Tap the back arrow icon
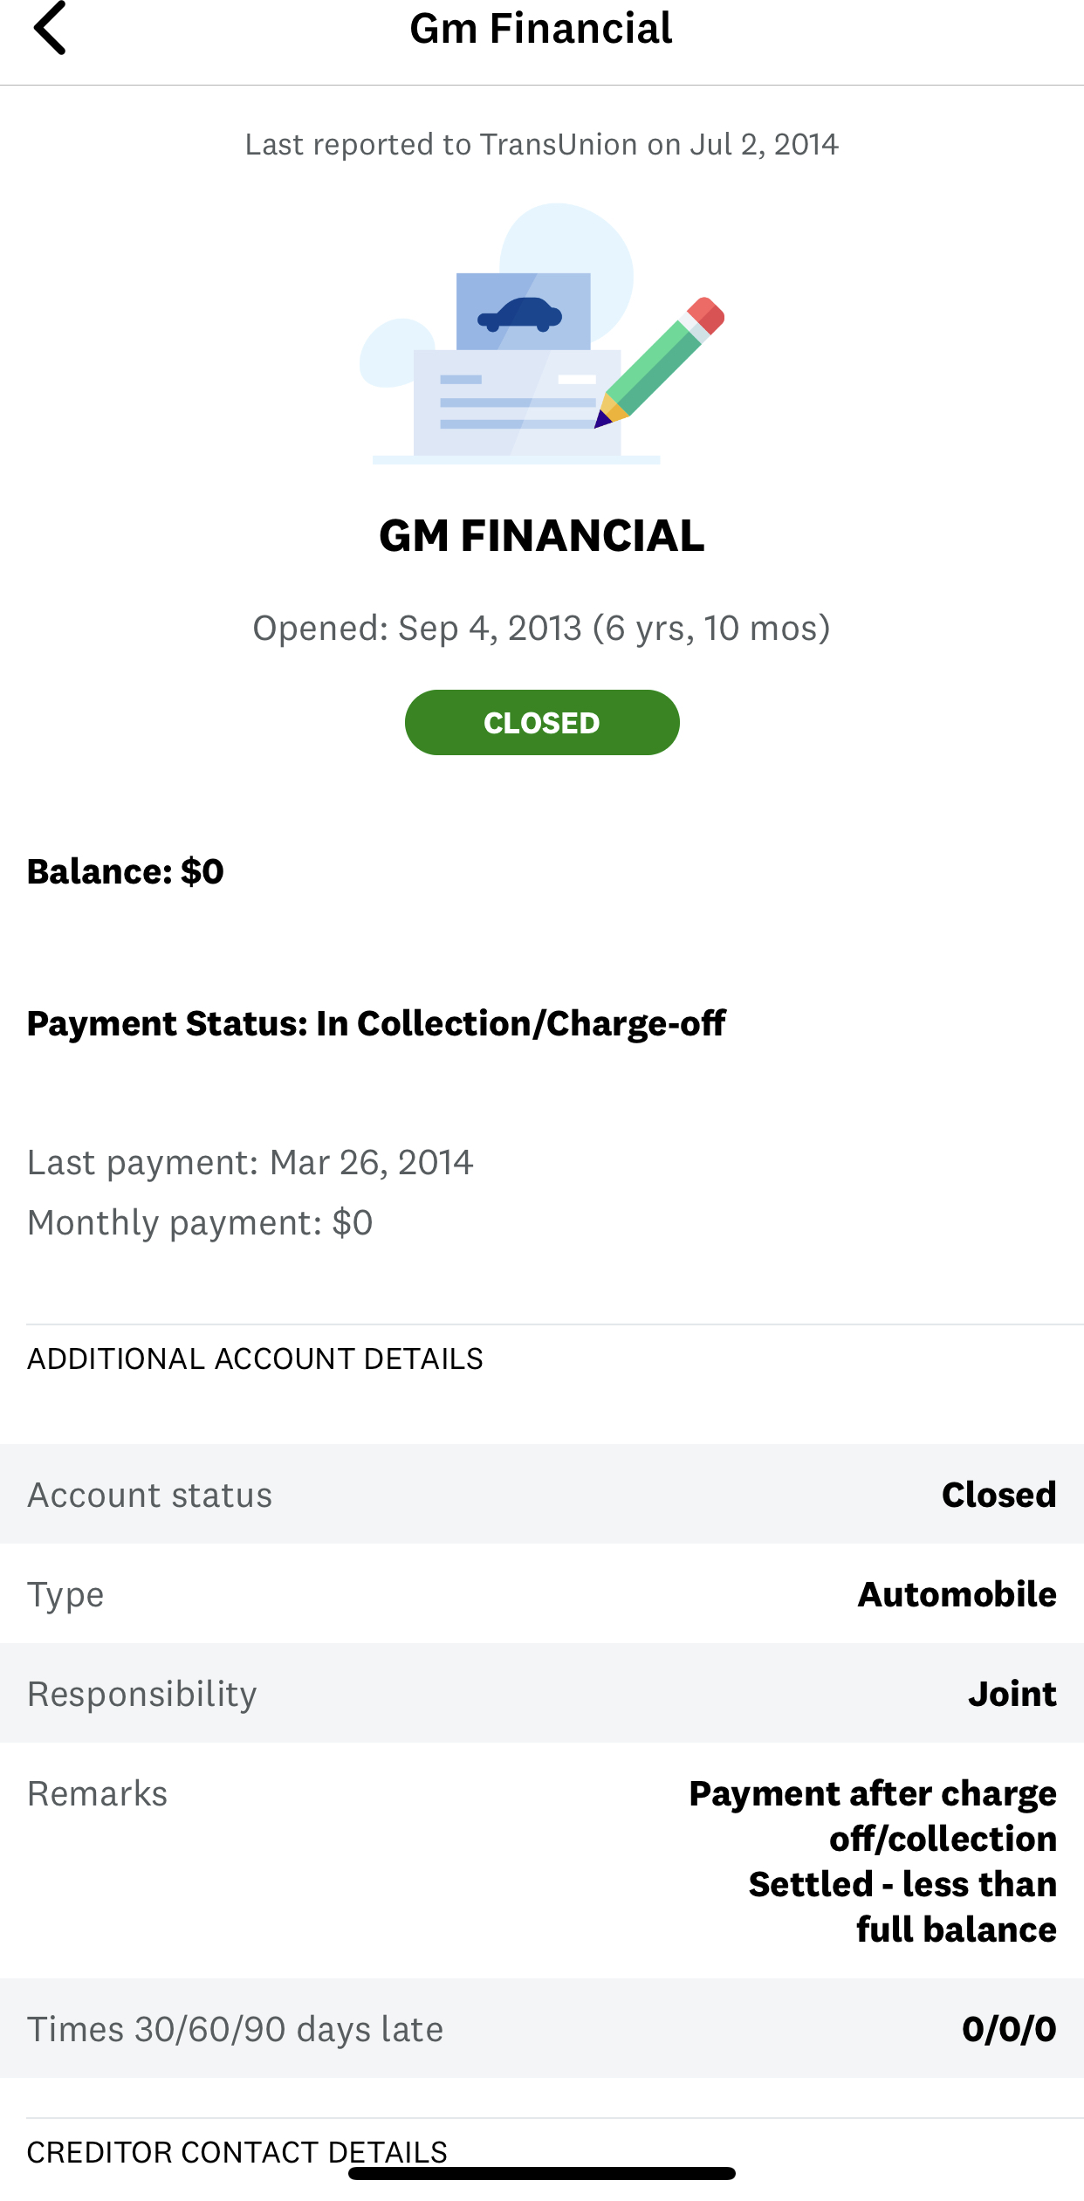Image resolution: width=1084 pixels, height=2201 pixels. pos(50,29)
